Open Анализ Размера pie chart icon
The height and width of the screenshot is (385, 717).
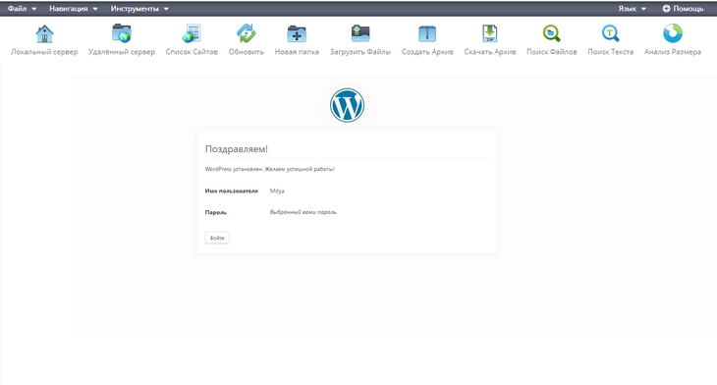673,33
